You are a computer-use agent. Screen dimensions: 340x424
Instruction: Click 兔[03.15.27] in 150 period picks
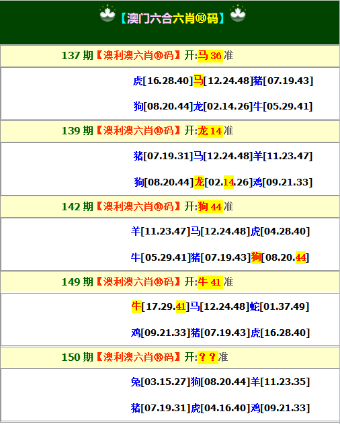(x=161, y=382)
